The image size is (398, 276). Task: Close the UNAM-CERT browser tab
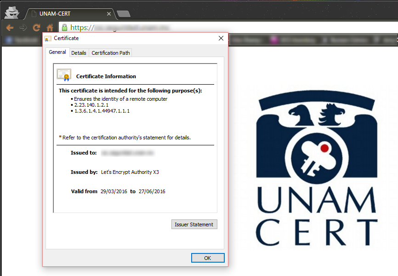click(x=109, y=14)
